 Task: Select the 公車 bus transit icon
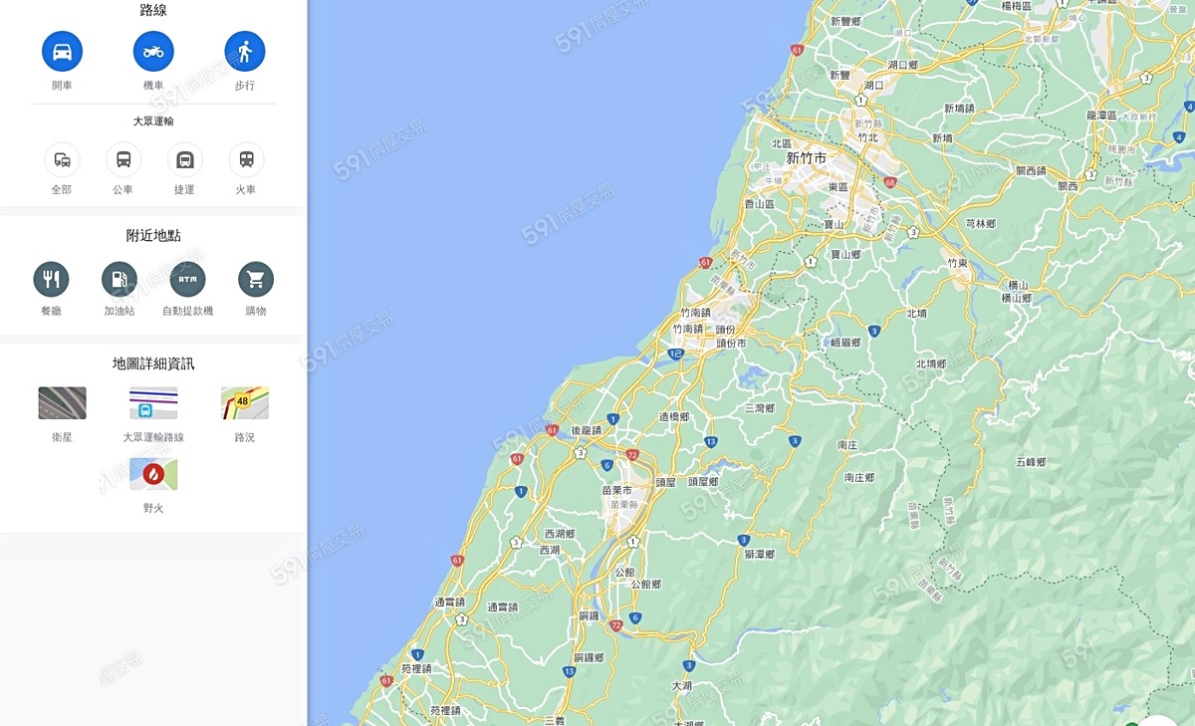[x=123, y=159]
